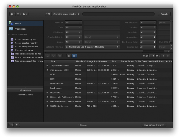Viewport: 180px width, 138px height.
Task: Open the Asset ID 'All' dropdown
Action: click(73, 23)
